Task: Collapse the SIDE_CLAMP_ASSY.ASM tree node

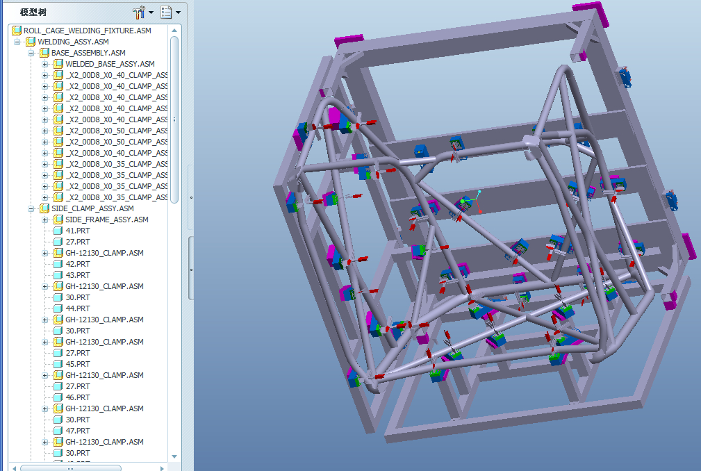Action: coord(31,208)
